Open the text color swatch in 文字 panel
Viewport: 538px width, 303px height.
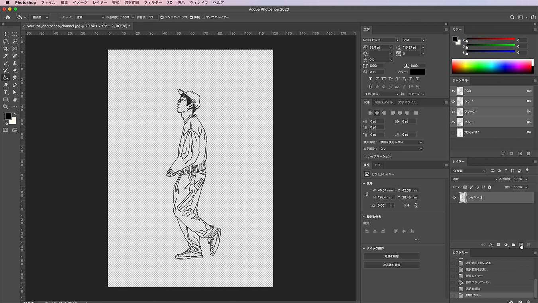tap(417, 72)
